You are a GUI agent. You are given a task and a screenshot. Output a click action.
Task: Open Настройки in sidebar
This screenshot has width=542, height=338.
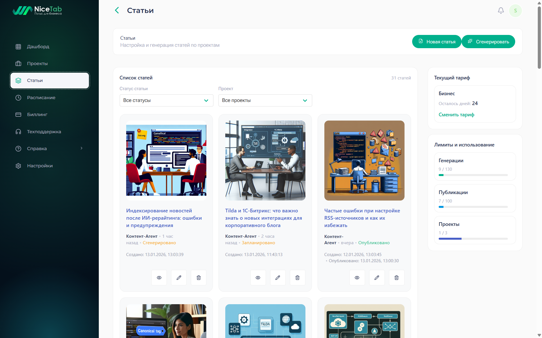pyautogui.click(x=50, y=166)
